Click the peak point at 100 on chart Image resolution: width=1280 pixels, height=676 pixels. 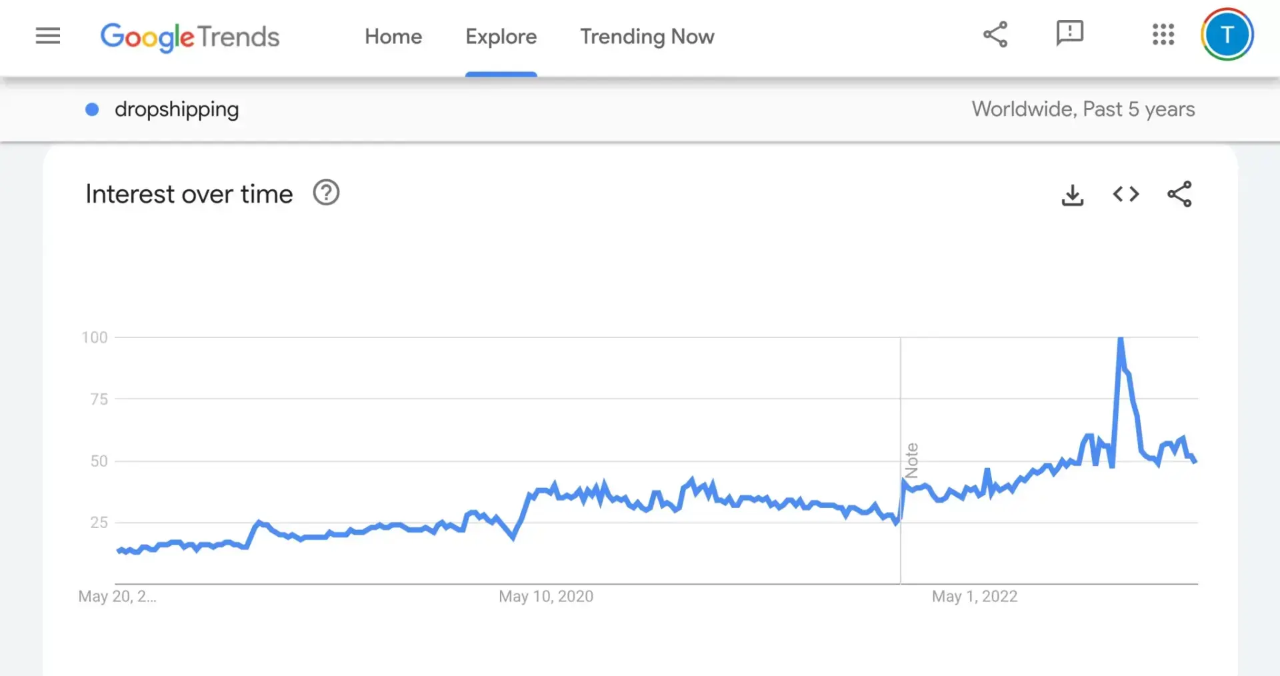coord(1121,339)
